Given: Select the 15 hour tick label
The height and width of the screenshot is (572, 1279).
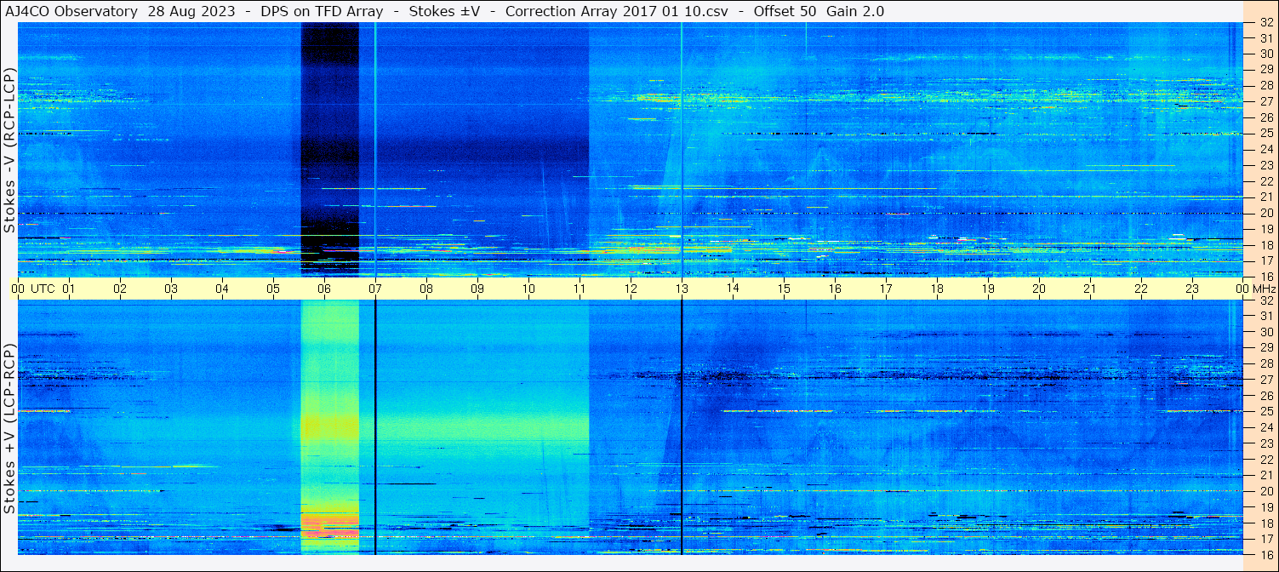Looking at the screenshot, I should tap(784, 289).
